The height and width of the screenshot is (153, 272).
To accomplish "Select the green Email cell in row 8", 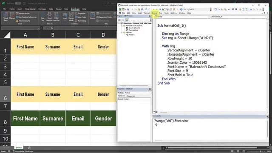I will [x=78, y=118].
